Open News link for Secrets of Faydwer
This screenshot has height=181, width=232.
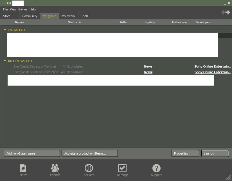click(x=148, y=66)
